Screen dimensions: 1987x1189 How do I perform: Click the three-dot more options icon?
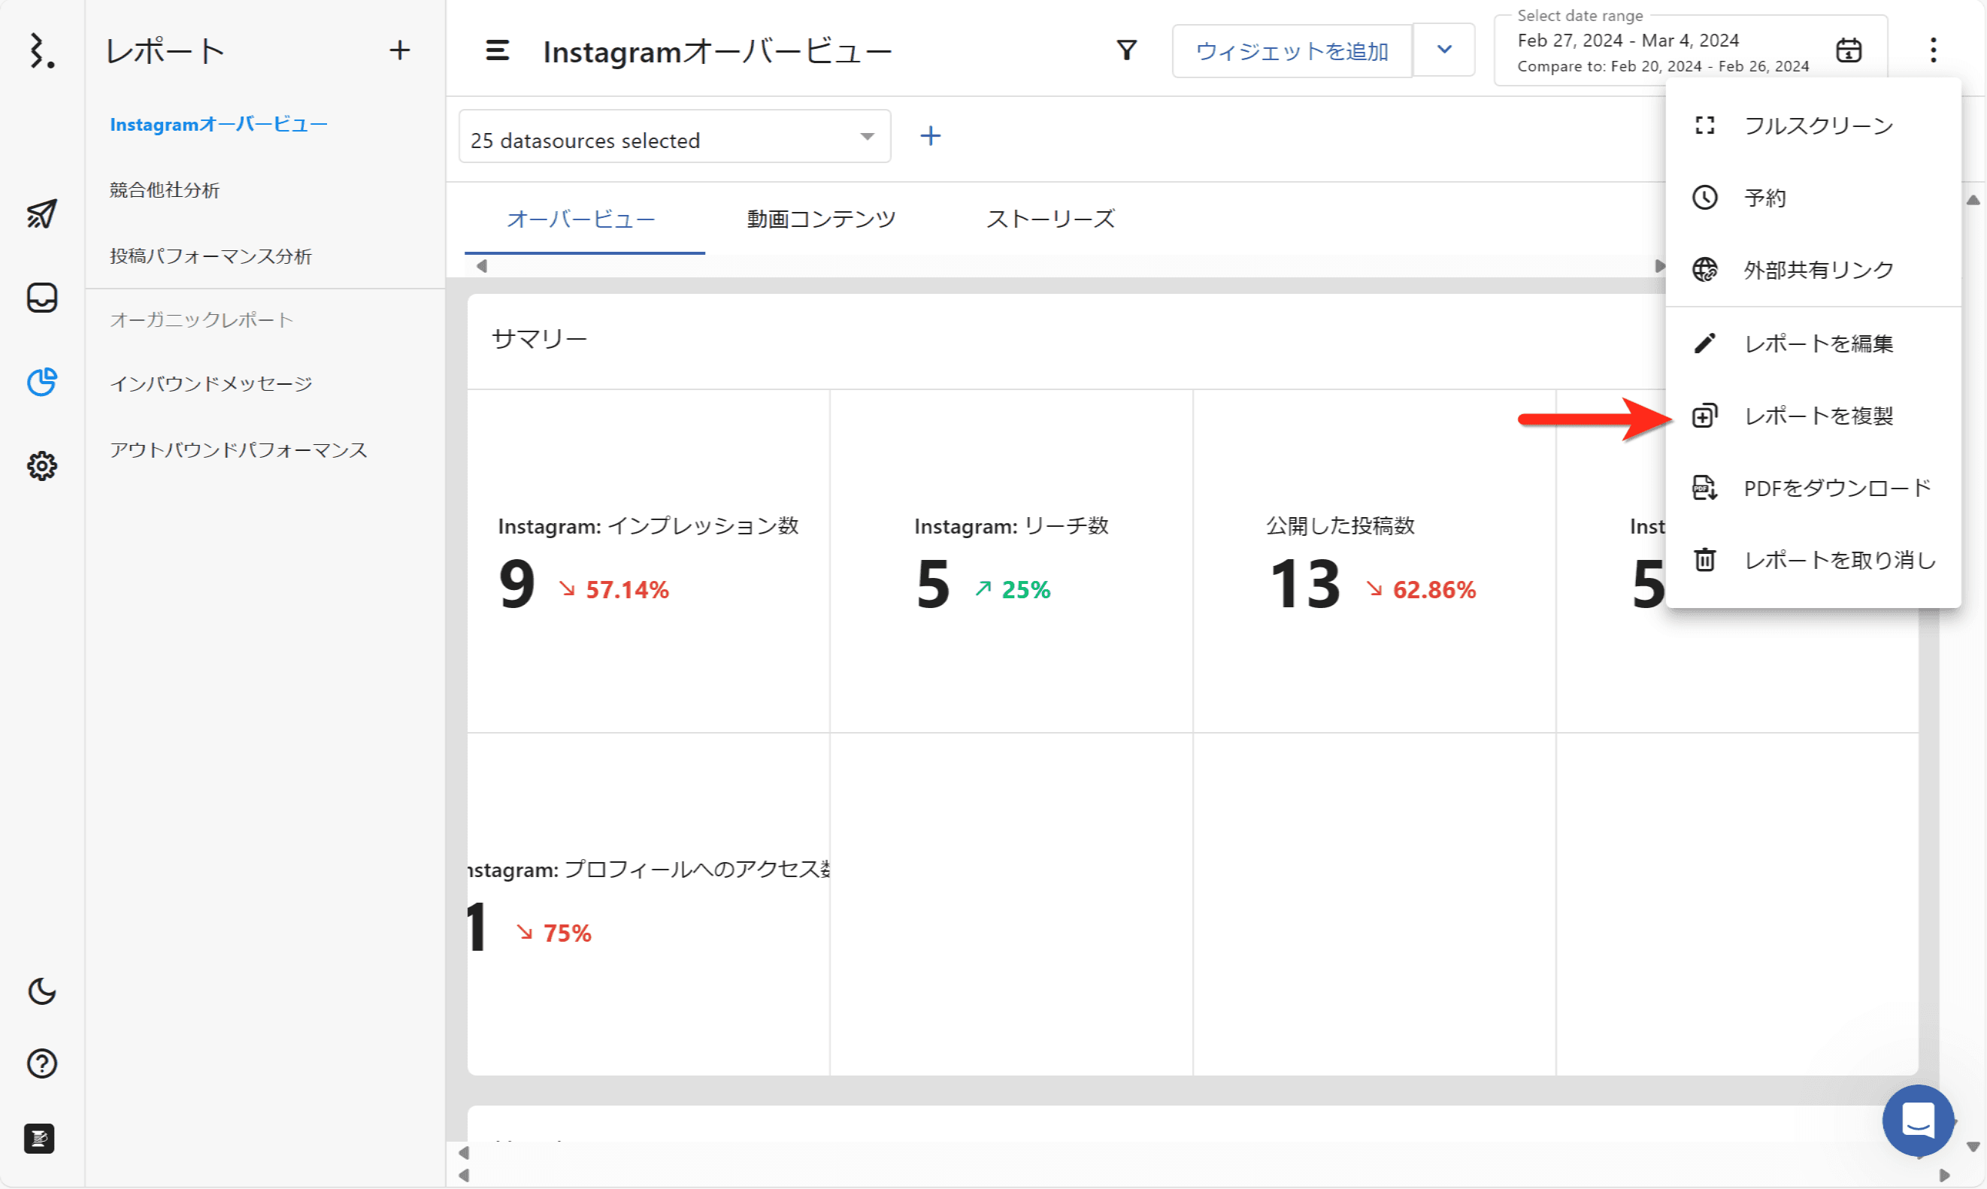[x=1933, y=50]
